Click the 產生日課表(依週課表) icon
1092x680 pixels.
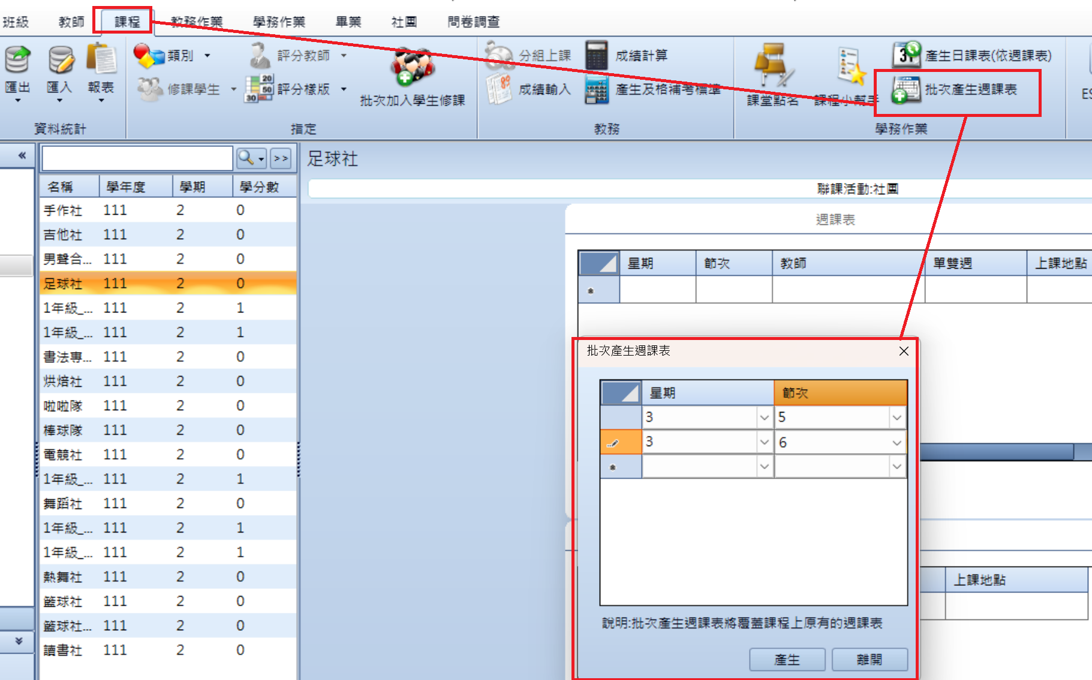pyautogui.click(x=906, y=54)
